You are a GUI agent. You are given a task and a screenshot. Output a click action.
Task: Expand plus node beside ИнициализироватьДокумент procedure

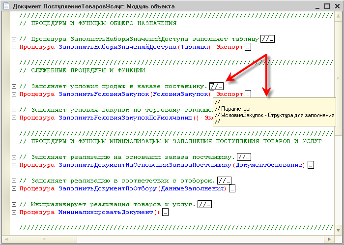(14, 213)
